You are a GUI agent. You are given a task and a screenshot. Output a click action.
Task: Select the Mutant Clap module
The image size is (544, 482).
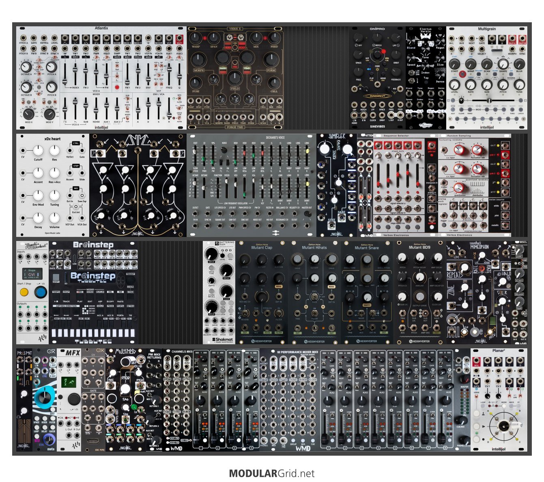tap(262, 292)
